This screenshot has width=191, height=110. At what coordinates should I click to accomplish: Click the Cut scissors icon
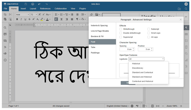coord(10,15)
